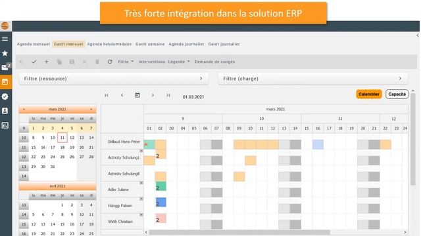This screenshot has width=421, height=236.
Task: Expand the Drillaud Hans-Peter resource row
Action: pyautogui.click(x=141, y=151)
